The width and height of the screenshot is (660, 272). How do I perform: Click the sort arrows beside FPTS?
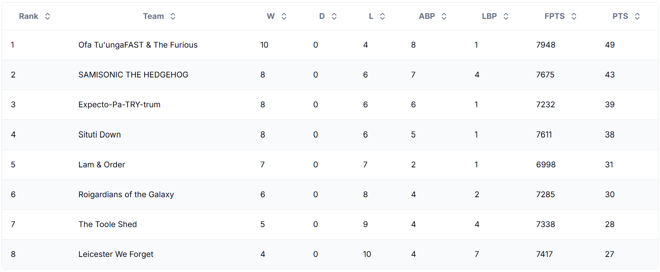(574, 16)
